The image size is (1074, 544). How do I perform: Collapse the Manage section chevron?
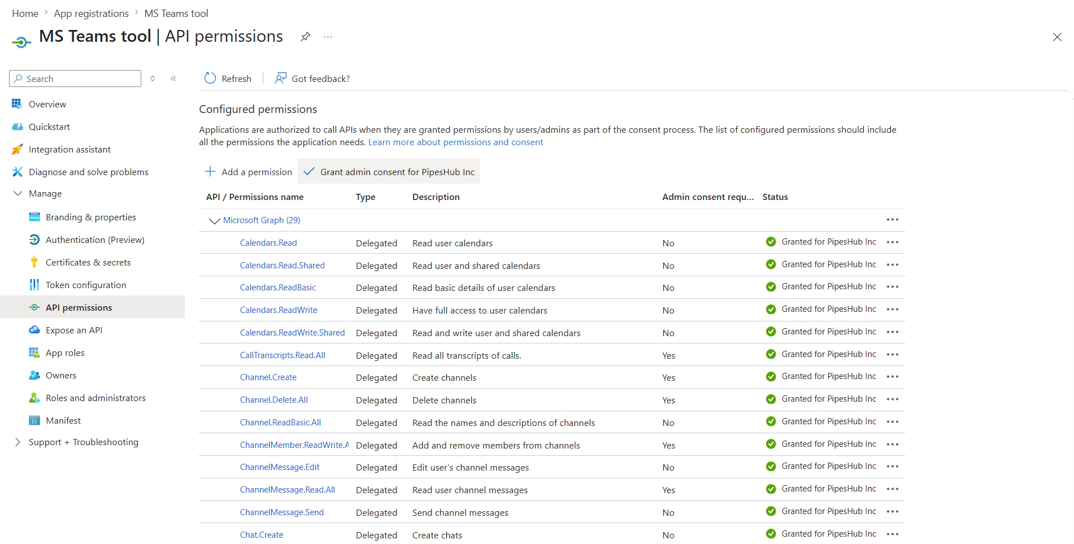tap(18, 193)
